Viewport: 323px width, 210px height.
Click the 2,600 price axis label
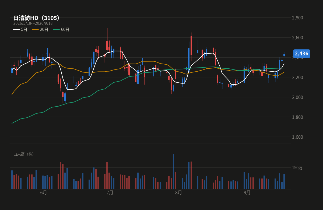click(297, 38)
